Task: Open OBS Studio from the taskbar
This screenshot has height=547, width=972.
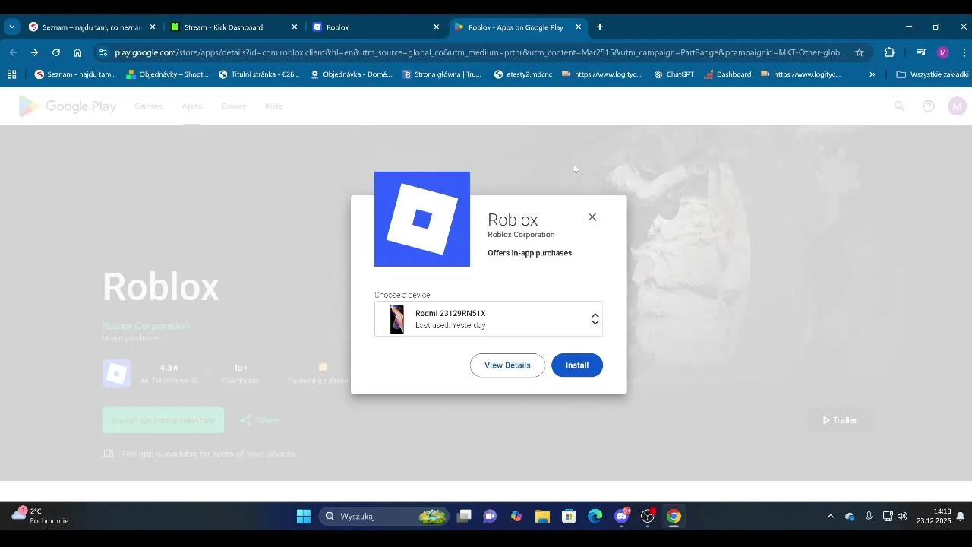Action: [x=648, y=517]
